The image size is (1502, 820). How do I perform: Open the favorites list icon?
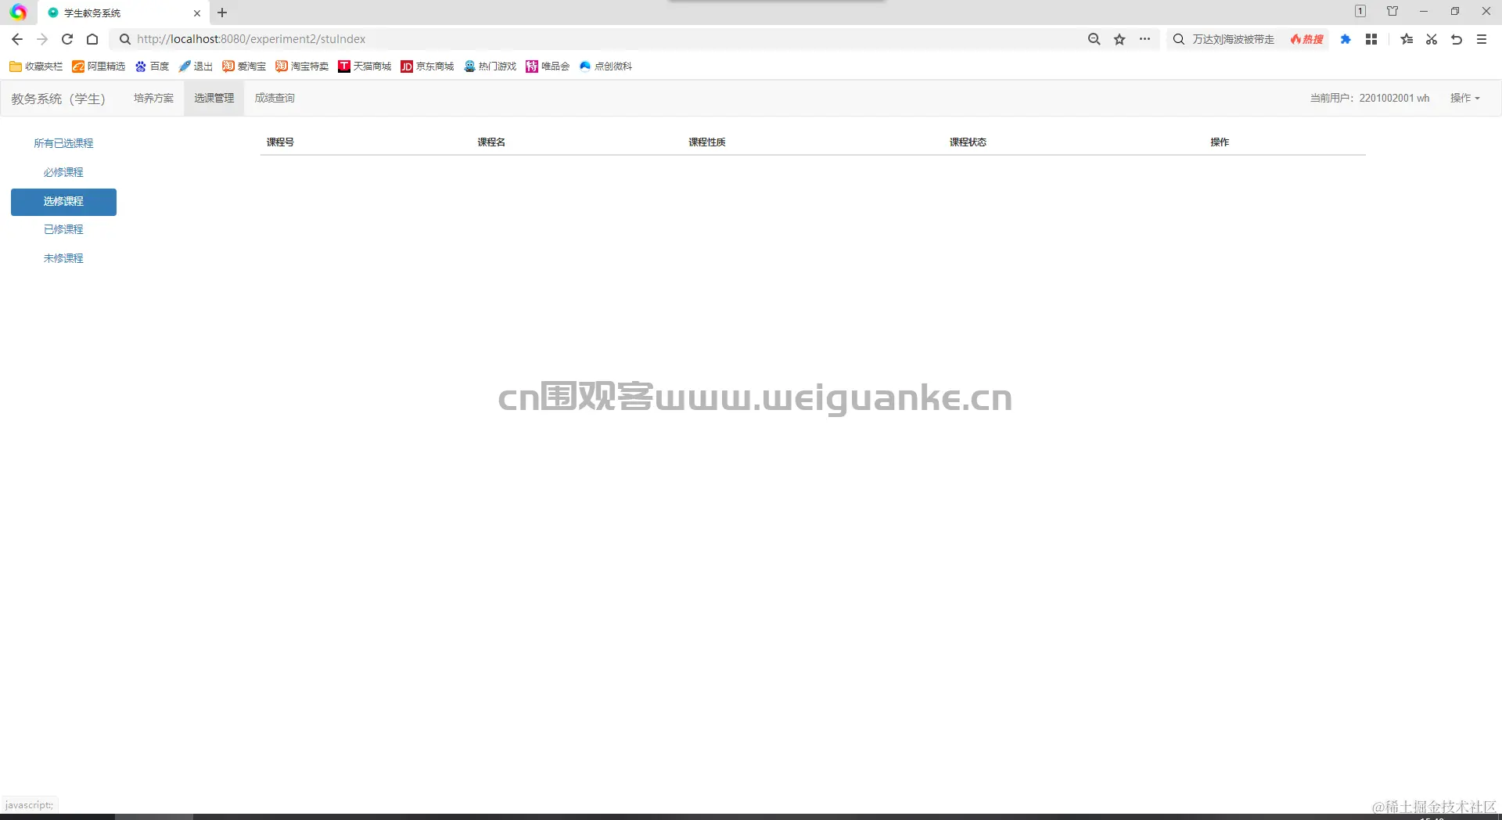(x=1407, y=39)
